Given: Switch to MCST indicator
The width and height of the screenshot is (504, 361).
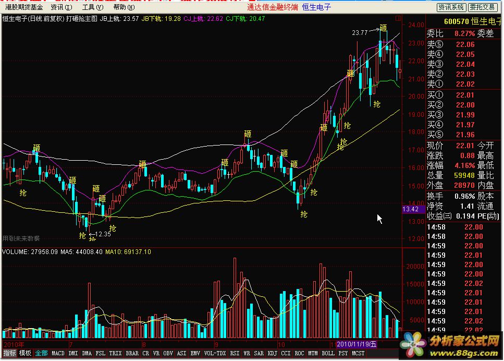Looking at the screenshot, I should coord(358,353).
